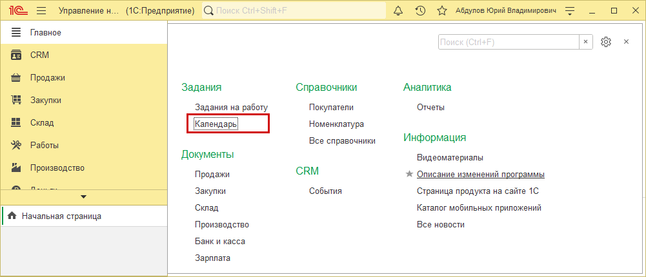Open favorites star icon in the title bar
Image resolution: width=646 pixels, height=277 pixels.
click(442, 11)
